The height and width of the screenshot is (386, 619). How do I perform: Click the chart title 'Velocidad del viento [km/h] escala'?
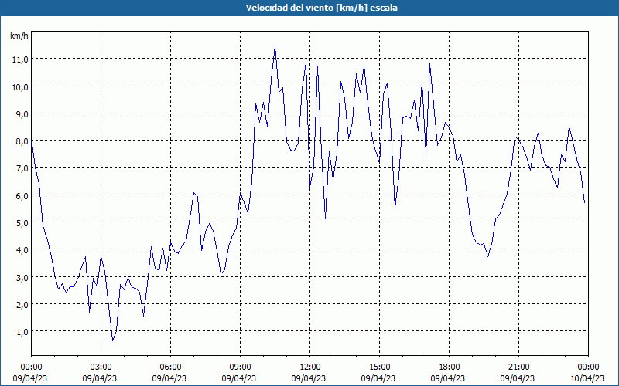point(321,8)
